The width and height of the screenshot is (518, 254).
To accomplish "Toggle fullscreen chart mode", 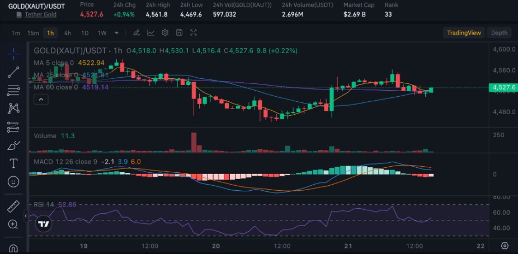I will (194, 32).
